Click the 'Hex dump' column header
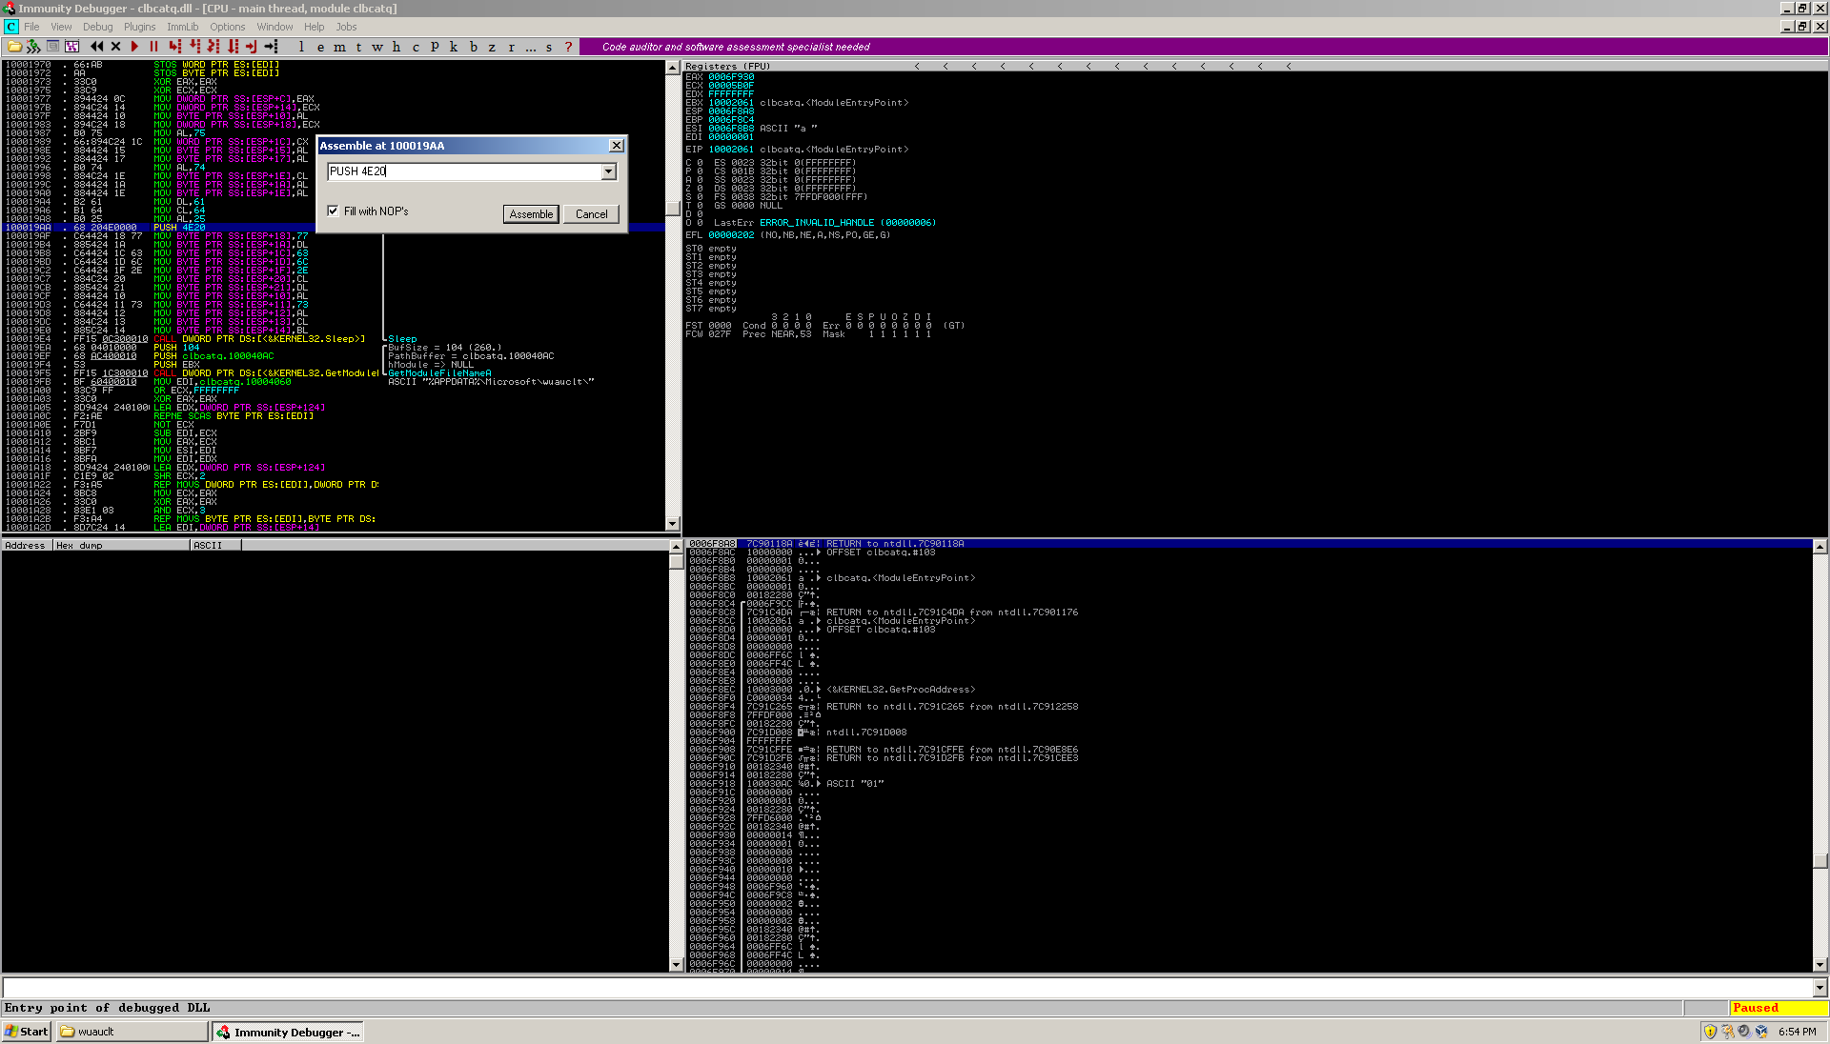 [x=121, y=546]
